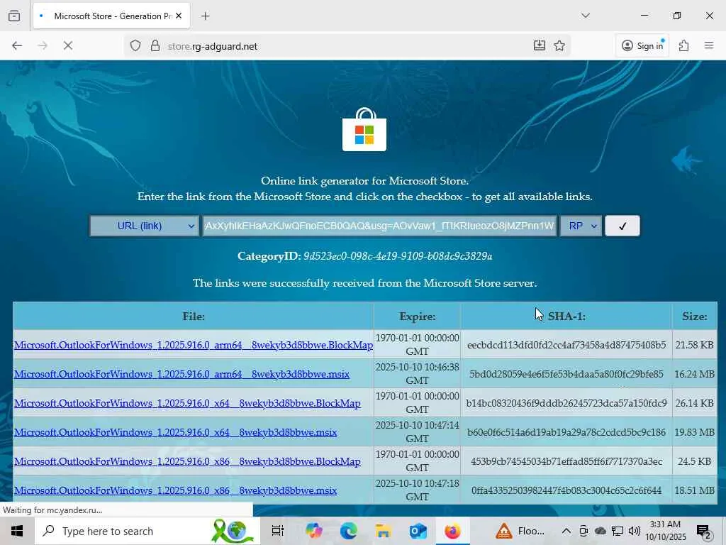Open the notification center icon
Image resolution: width=726 pixels, height=545 pixels.
click(x=704, y=532)
